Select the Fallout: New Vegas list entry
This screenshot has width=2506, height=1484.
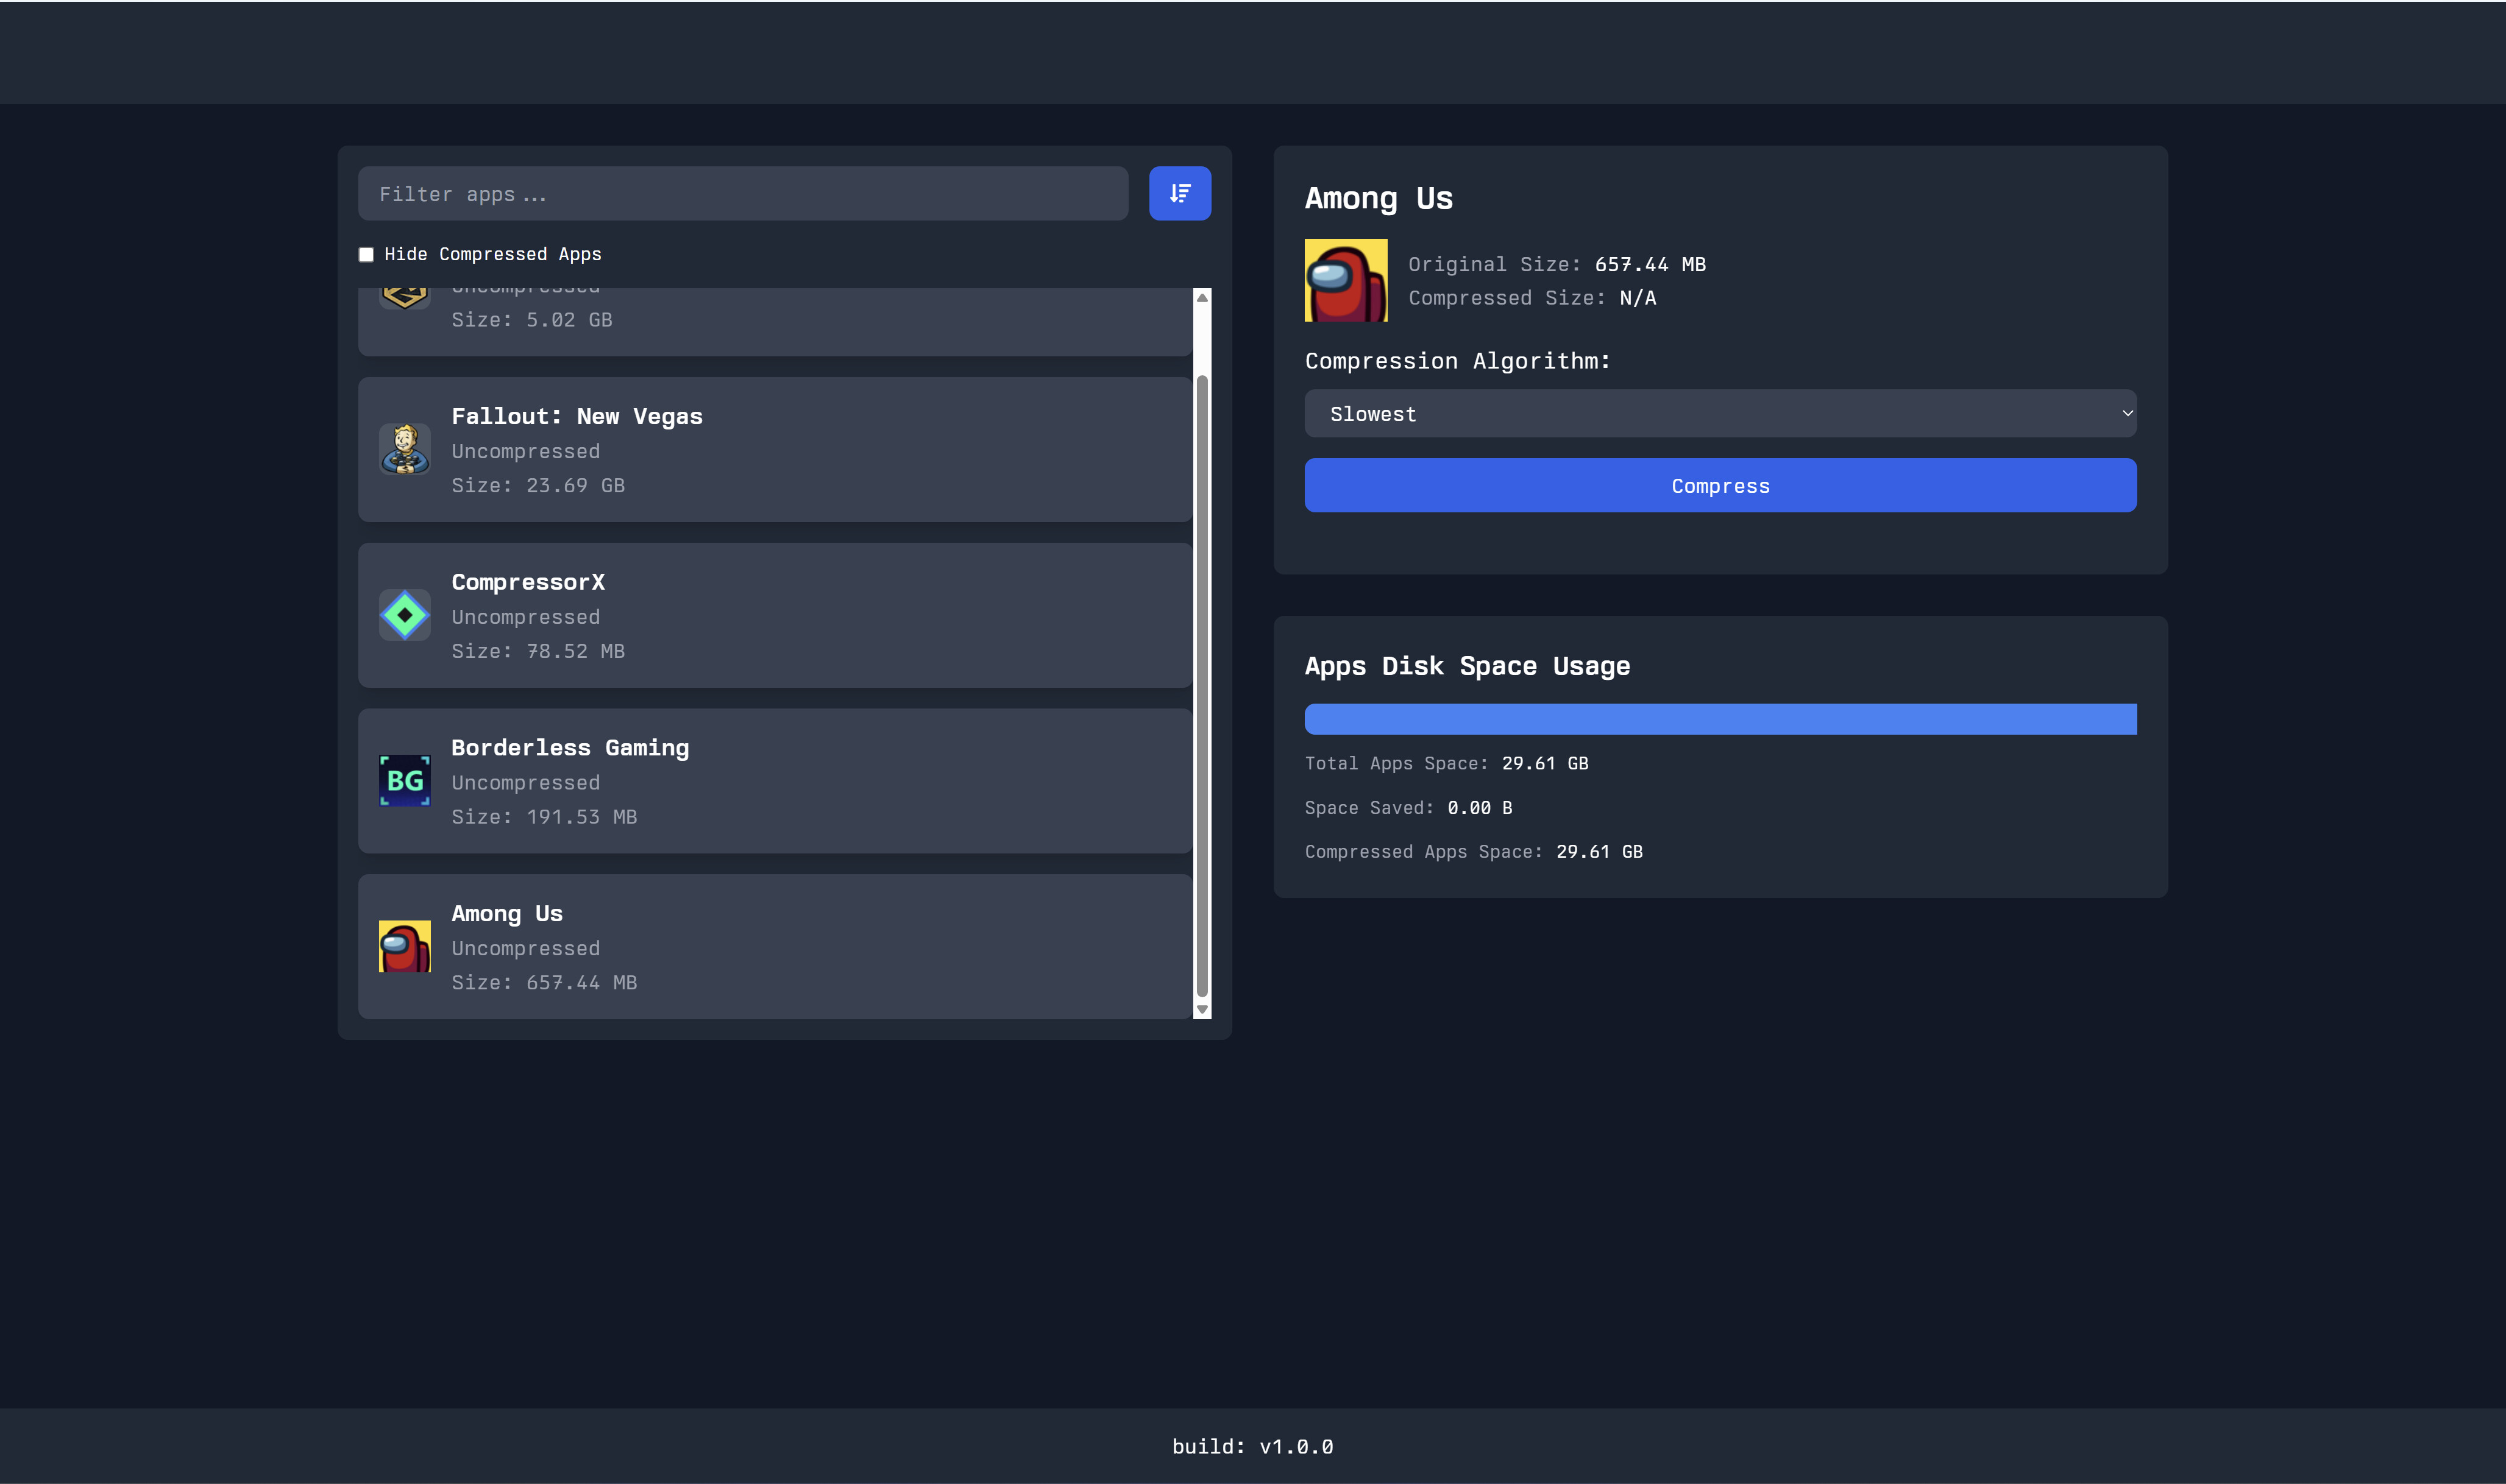coord(775,449)
